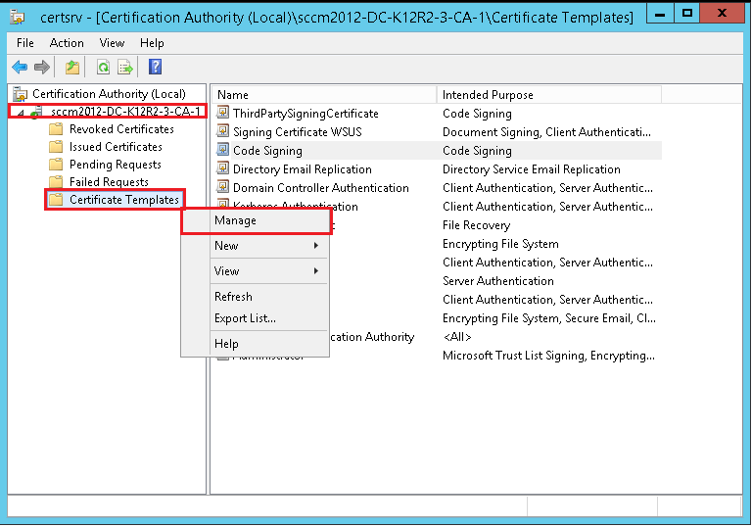This screenshot has height=527, width=752.
Task: Choose Help from the context menu
Action: [256, 344]
